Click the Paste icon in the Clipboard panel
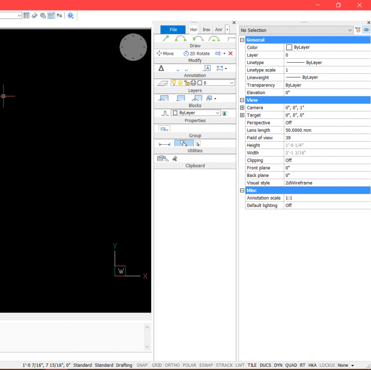Screen dimensions: 371x370 point(162,158)
